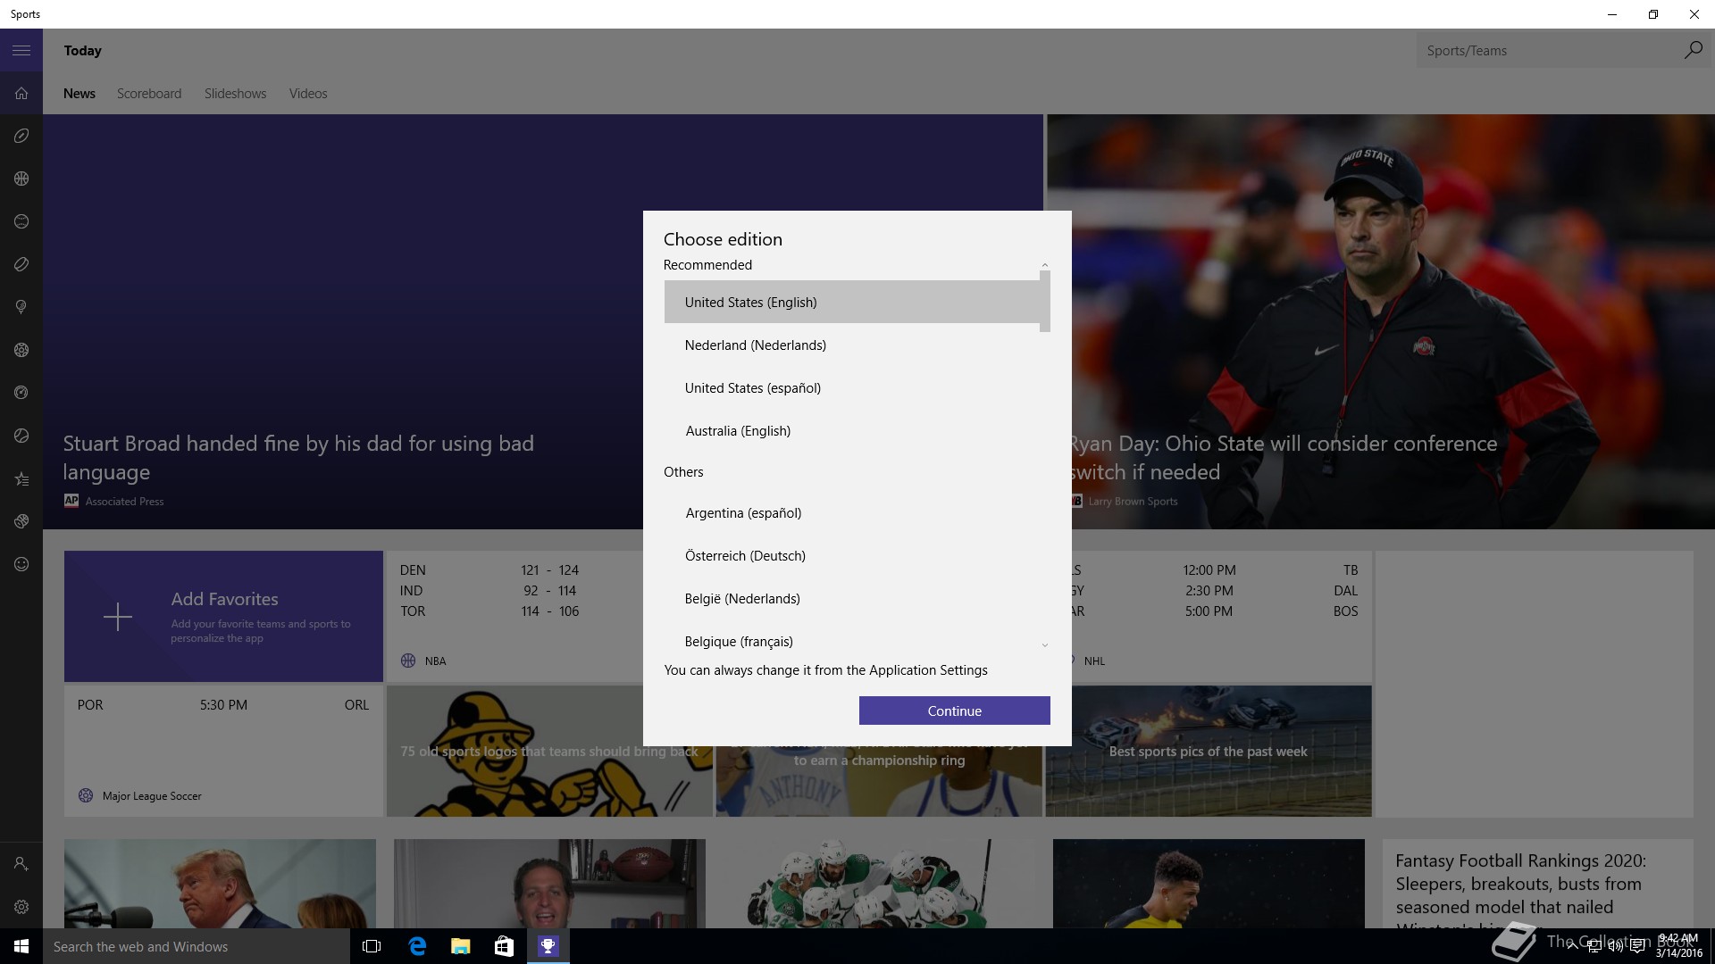The image size is (1715, 964).
Task: Select United States (español) edition
Action: 852,387
